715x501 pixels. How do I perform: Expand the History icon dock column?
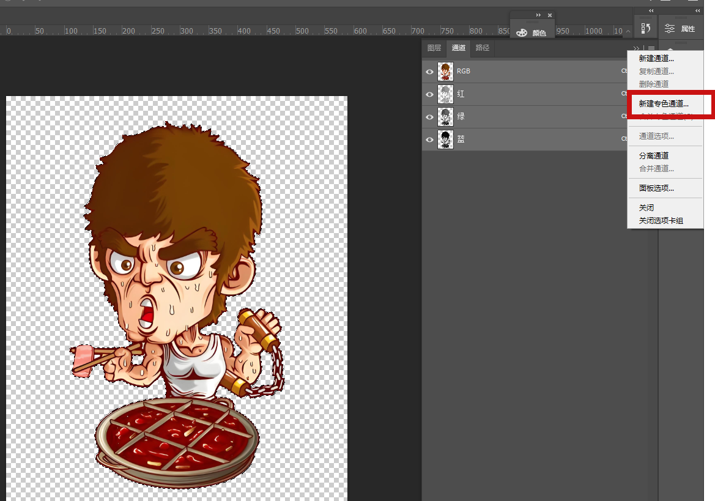651,10
